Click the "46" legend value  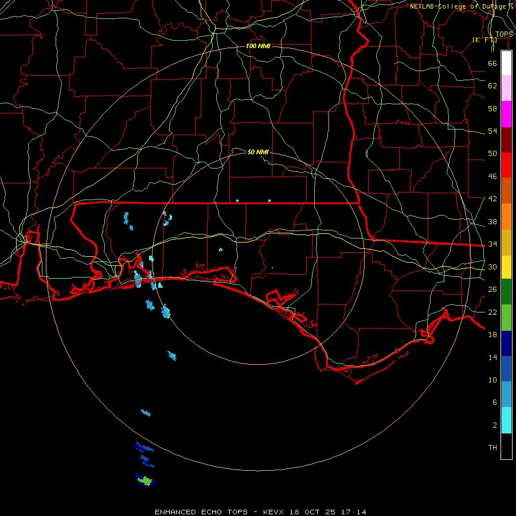492,177
